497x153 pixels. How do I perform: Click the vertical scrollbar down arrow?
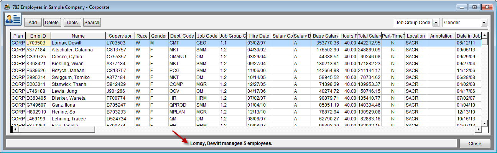pyautogui.click(x=484, y=123)
